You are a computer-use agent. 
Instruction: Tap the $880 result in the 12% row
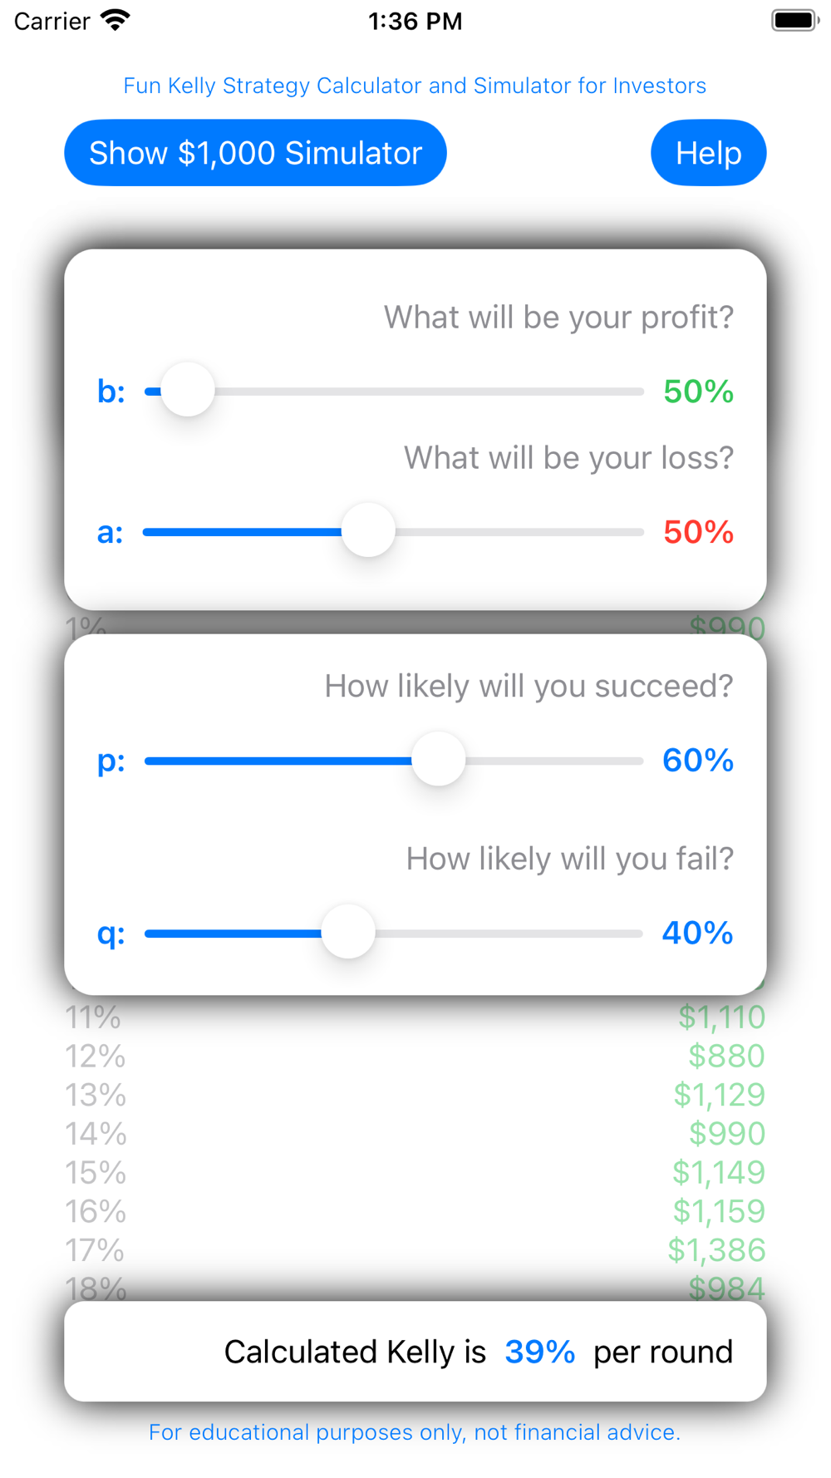click(x=725, y=1056)
